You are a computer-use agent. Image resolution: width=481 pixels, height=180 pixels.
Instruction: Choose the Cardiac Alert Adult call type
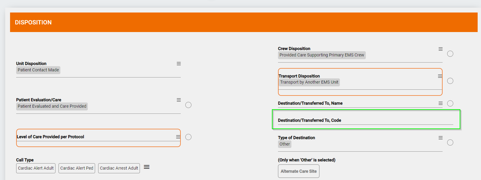pos(36,168)
